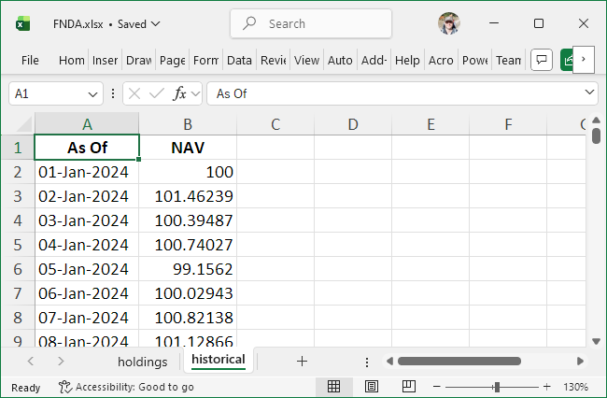The height and width of the screenshot is (398, 607).
Task: Select row 5 header
Action: [x=18, y=245]
